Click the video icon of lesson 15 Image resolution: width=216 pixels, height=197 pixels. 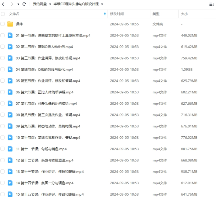point(10,194)
